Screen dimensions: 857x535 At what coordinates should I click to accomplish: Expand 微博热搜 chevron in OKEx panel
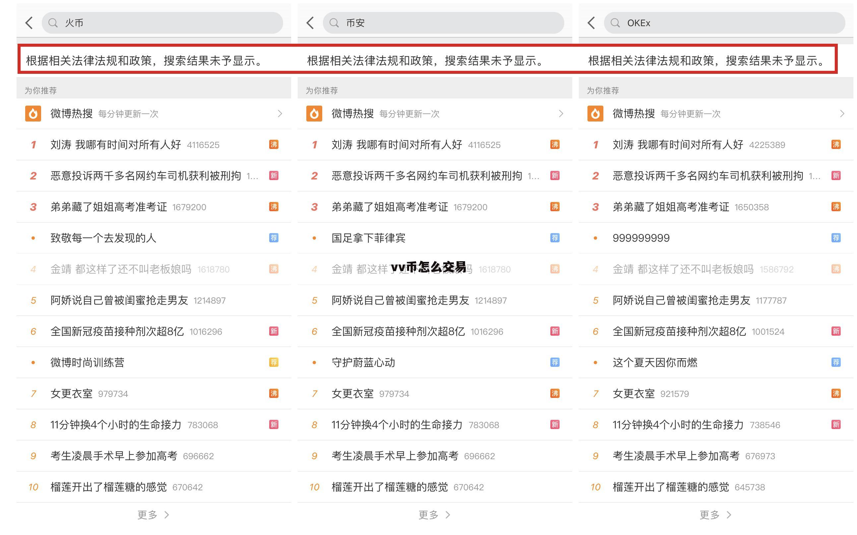[842, 114]
